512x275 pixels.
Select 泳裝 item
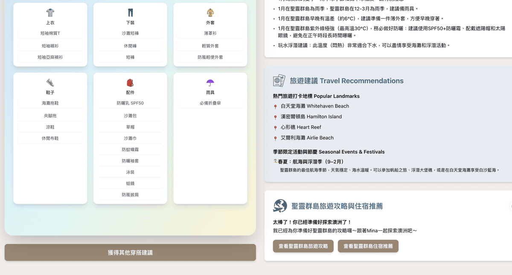(x=130, y=172)
